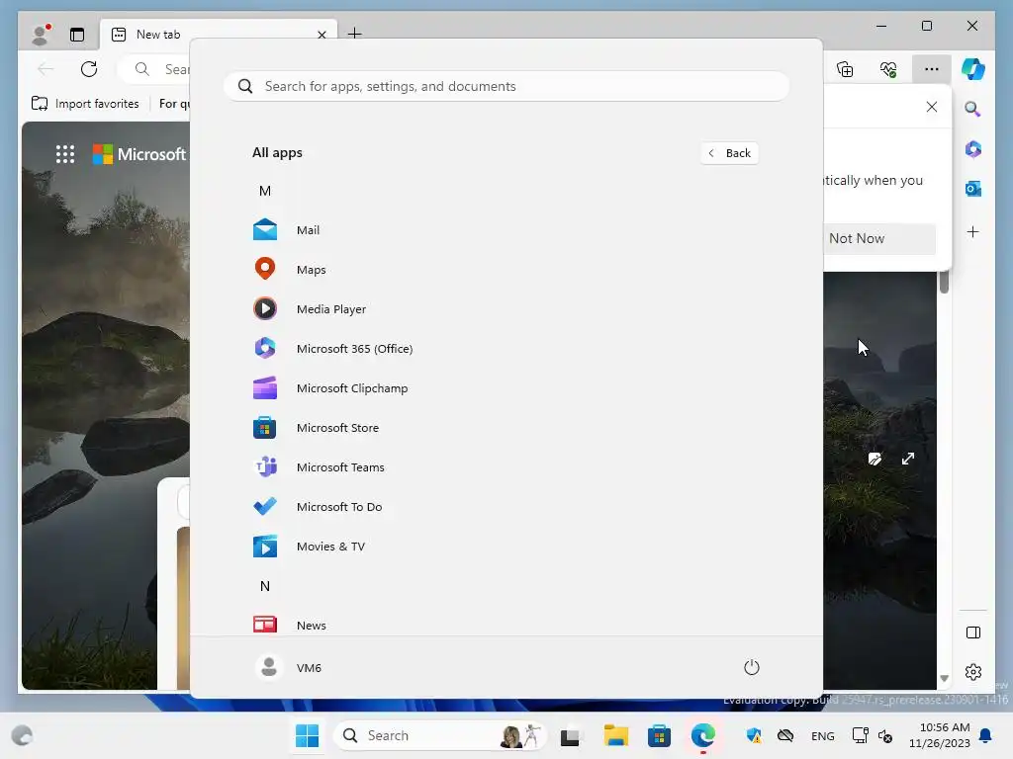The width and height of the screenshot is (1013, 759).
Task: Close the New tab tab
Action: point(322,35)
